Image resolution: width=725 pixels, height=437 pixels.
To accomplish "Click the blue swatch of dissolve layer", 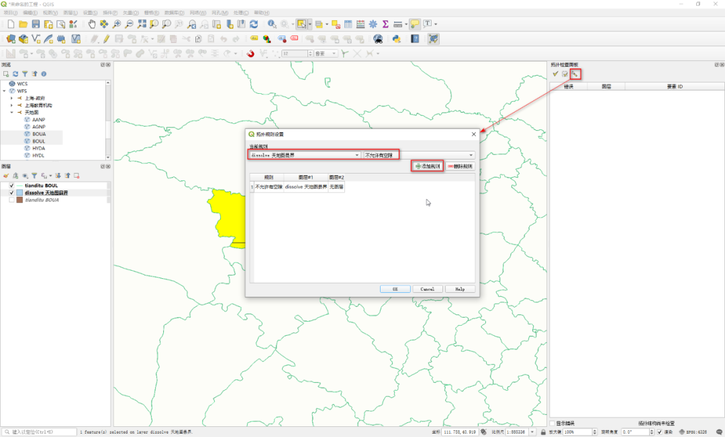I will (19, 193).
